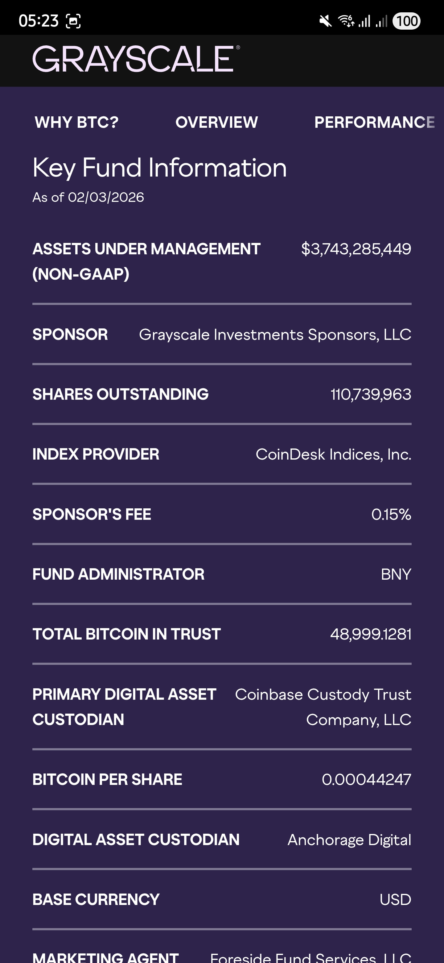Image resolution: width=444 pixels, height=963 pixels.
Task: Tap the cellular signal bars icon
Action: pyautogui.click(x=364, y=21)
